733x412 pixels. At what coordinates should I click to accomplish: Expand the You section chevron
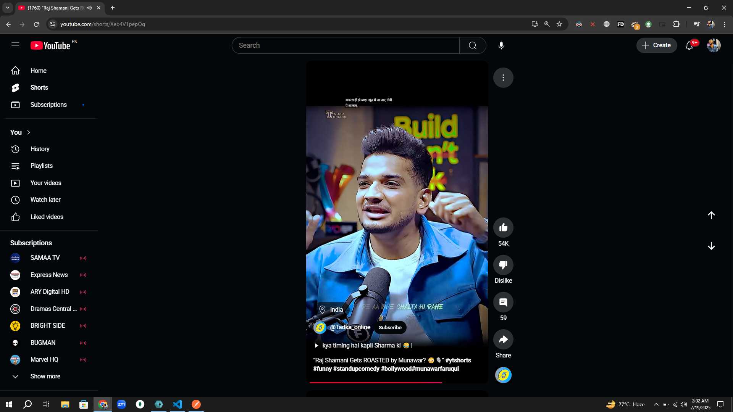(29, 132)
